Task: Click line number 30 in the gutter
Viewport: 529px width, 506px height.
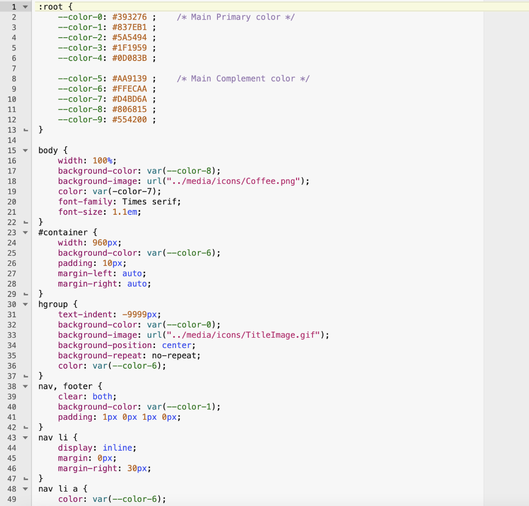Action: pyautogui.click(x=11, y=304)
